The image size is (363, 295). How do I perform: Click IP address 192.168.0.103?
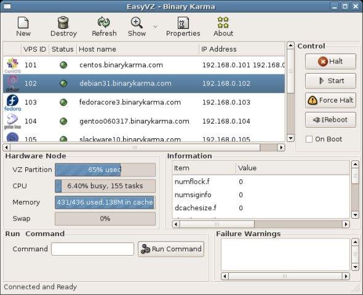coord(226,103)
